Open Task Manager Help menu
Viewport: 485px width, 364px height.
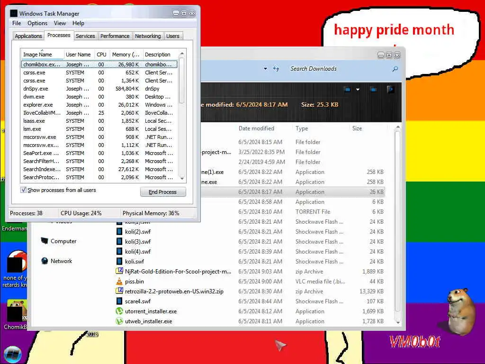[x=78, y=23]
